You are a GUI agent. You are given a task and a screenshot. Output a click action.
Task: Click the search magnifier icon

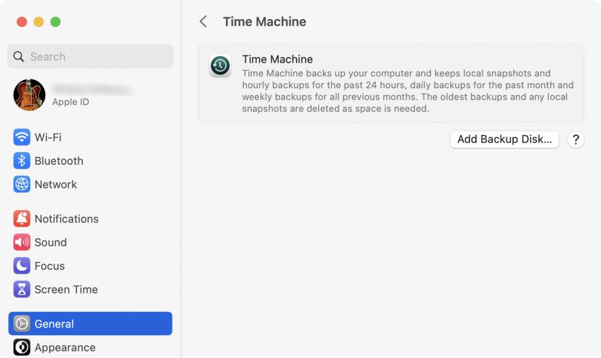pyautogui.click(x=18, y=56)
